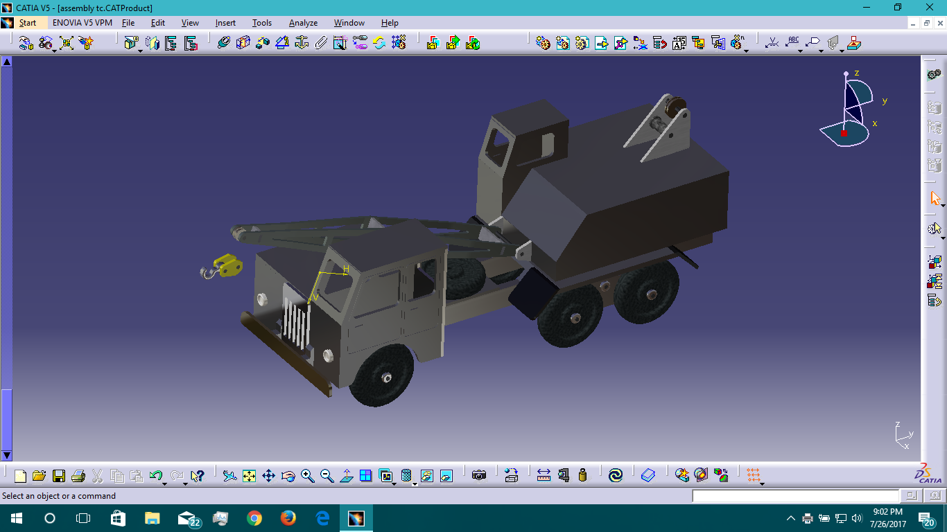Select the Manipulation tool in Move toolbar
947x532 pixels.
coord(26,43)
